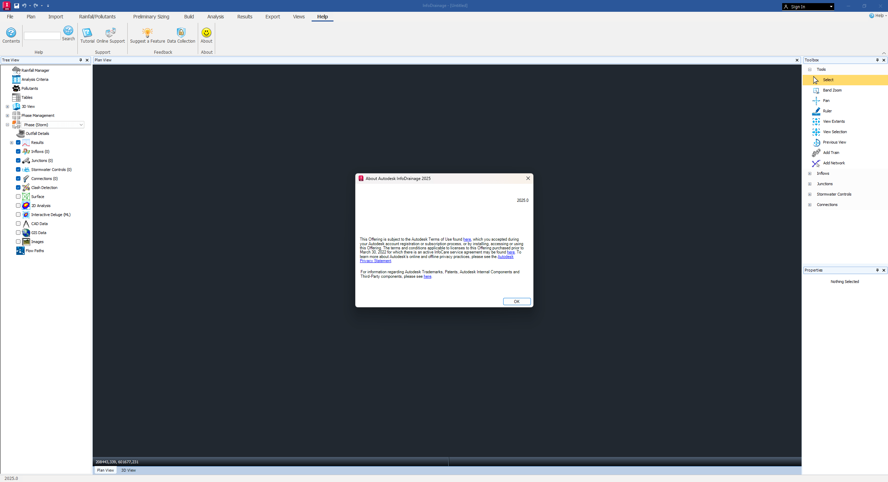Image resolution: width=888 pixels, height=482 pixels.
Task: Select the Add Train tool
Action: [831, 153]
